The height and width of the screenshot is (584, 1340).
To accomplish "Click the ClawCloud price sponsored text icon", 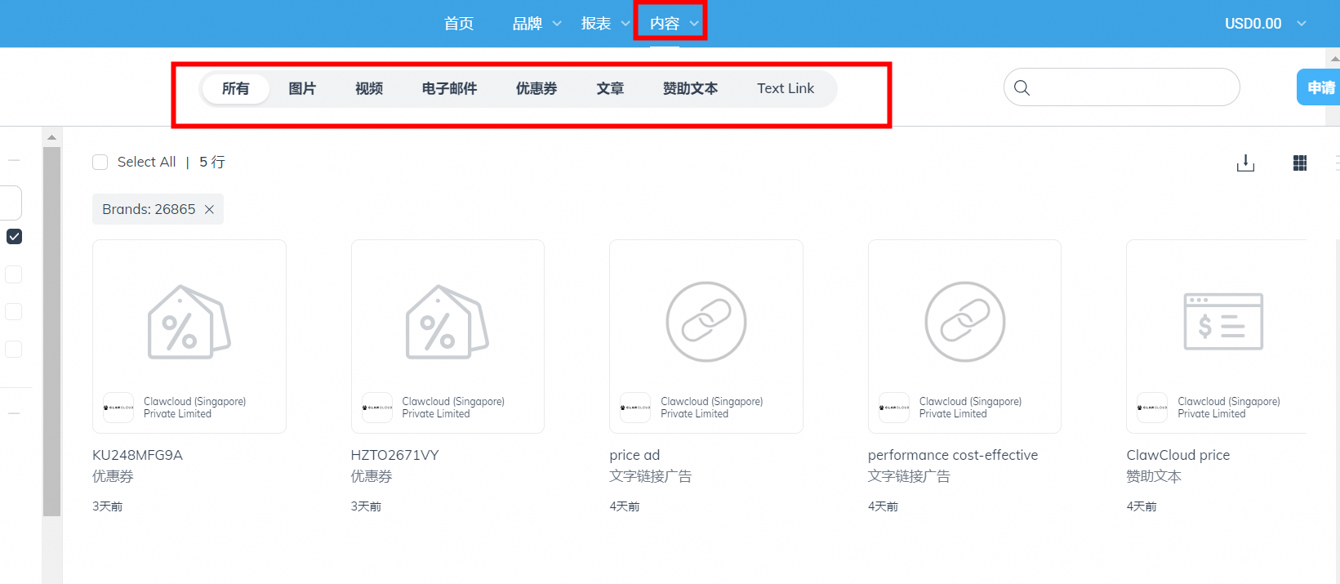I will (1222, 322).
